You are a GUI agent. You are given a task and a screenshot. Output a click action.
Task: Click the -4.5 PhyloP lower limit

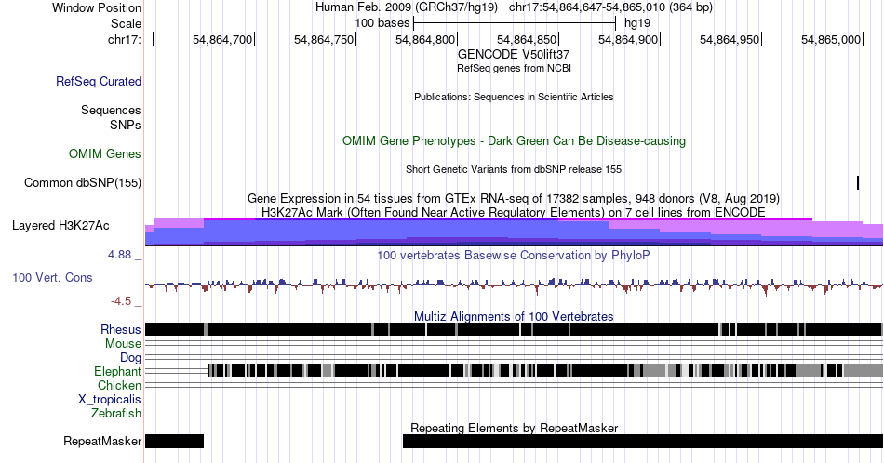click(121, 301)
